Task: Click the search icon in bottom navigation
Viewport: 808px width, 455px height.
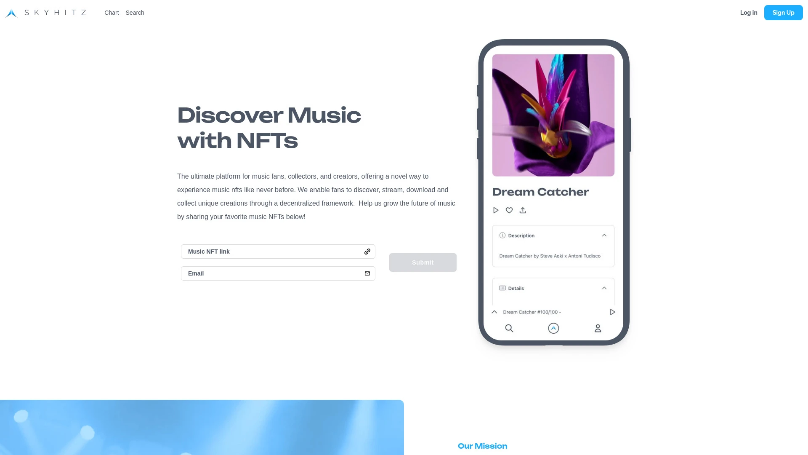Action: (x=509, y=328)
